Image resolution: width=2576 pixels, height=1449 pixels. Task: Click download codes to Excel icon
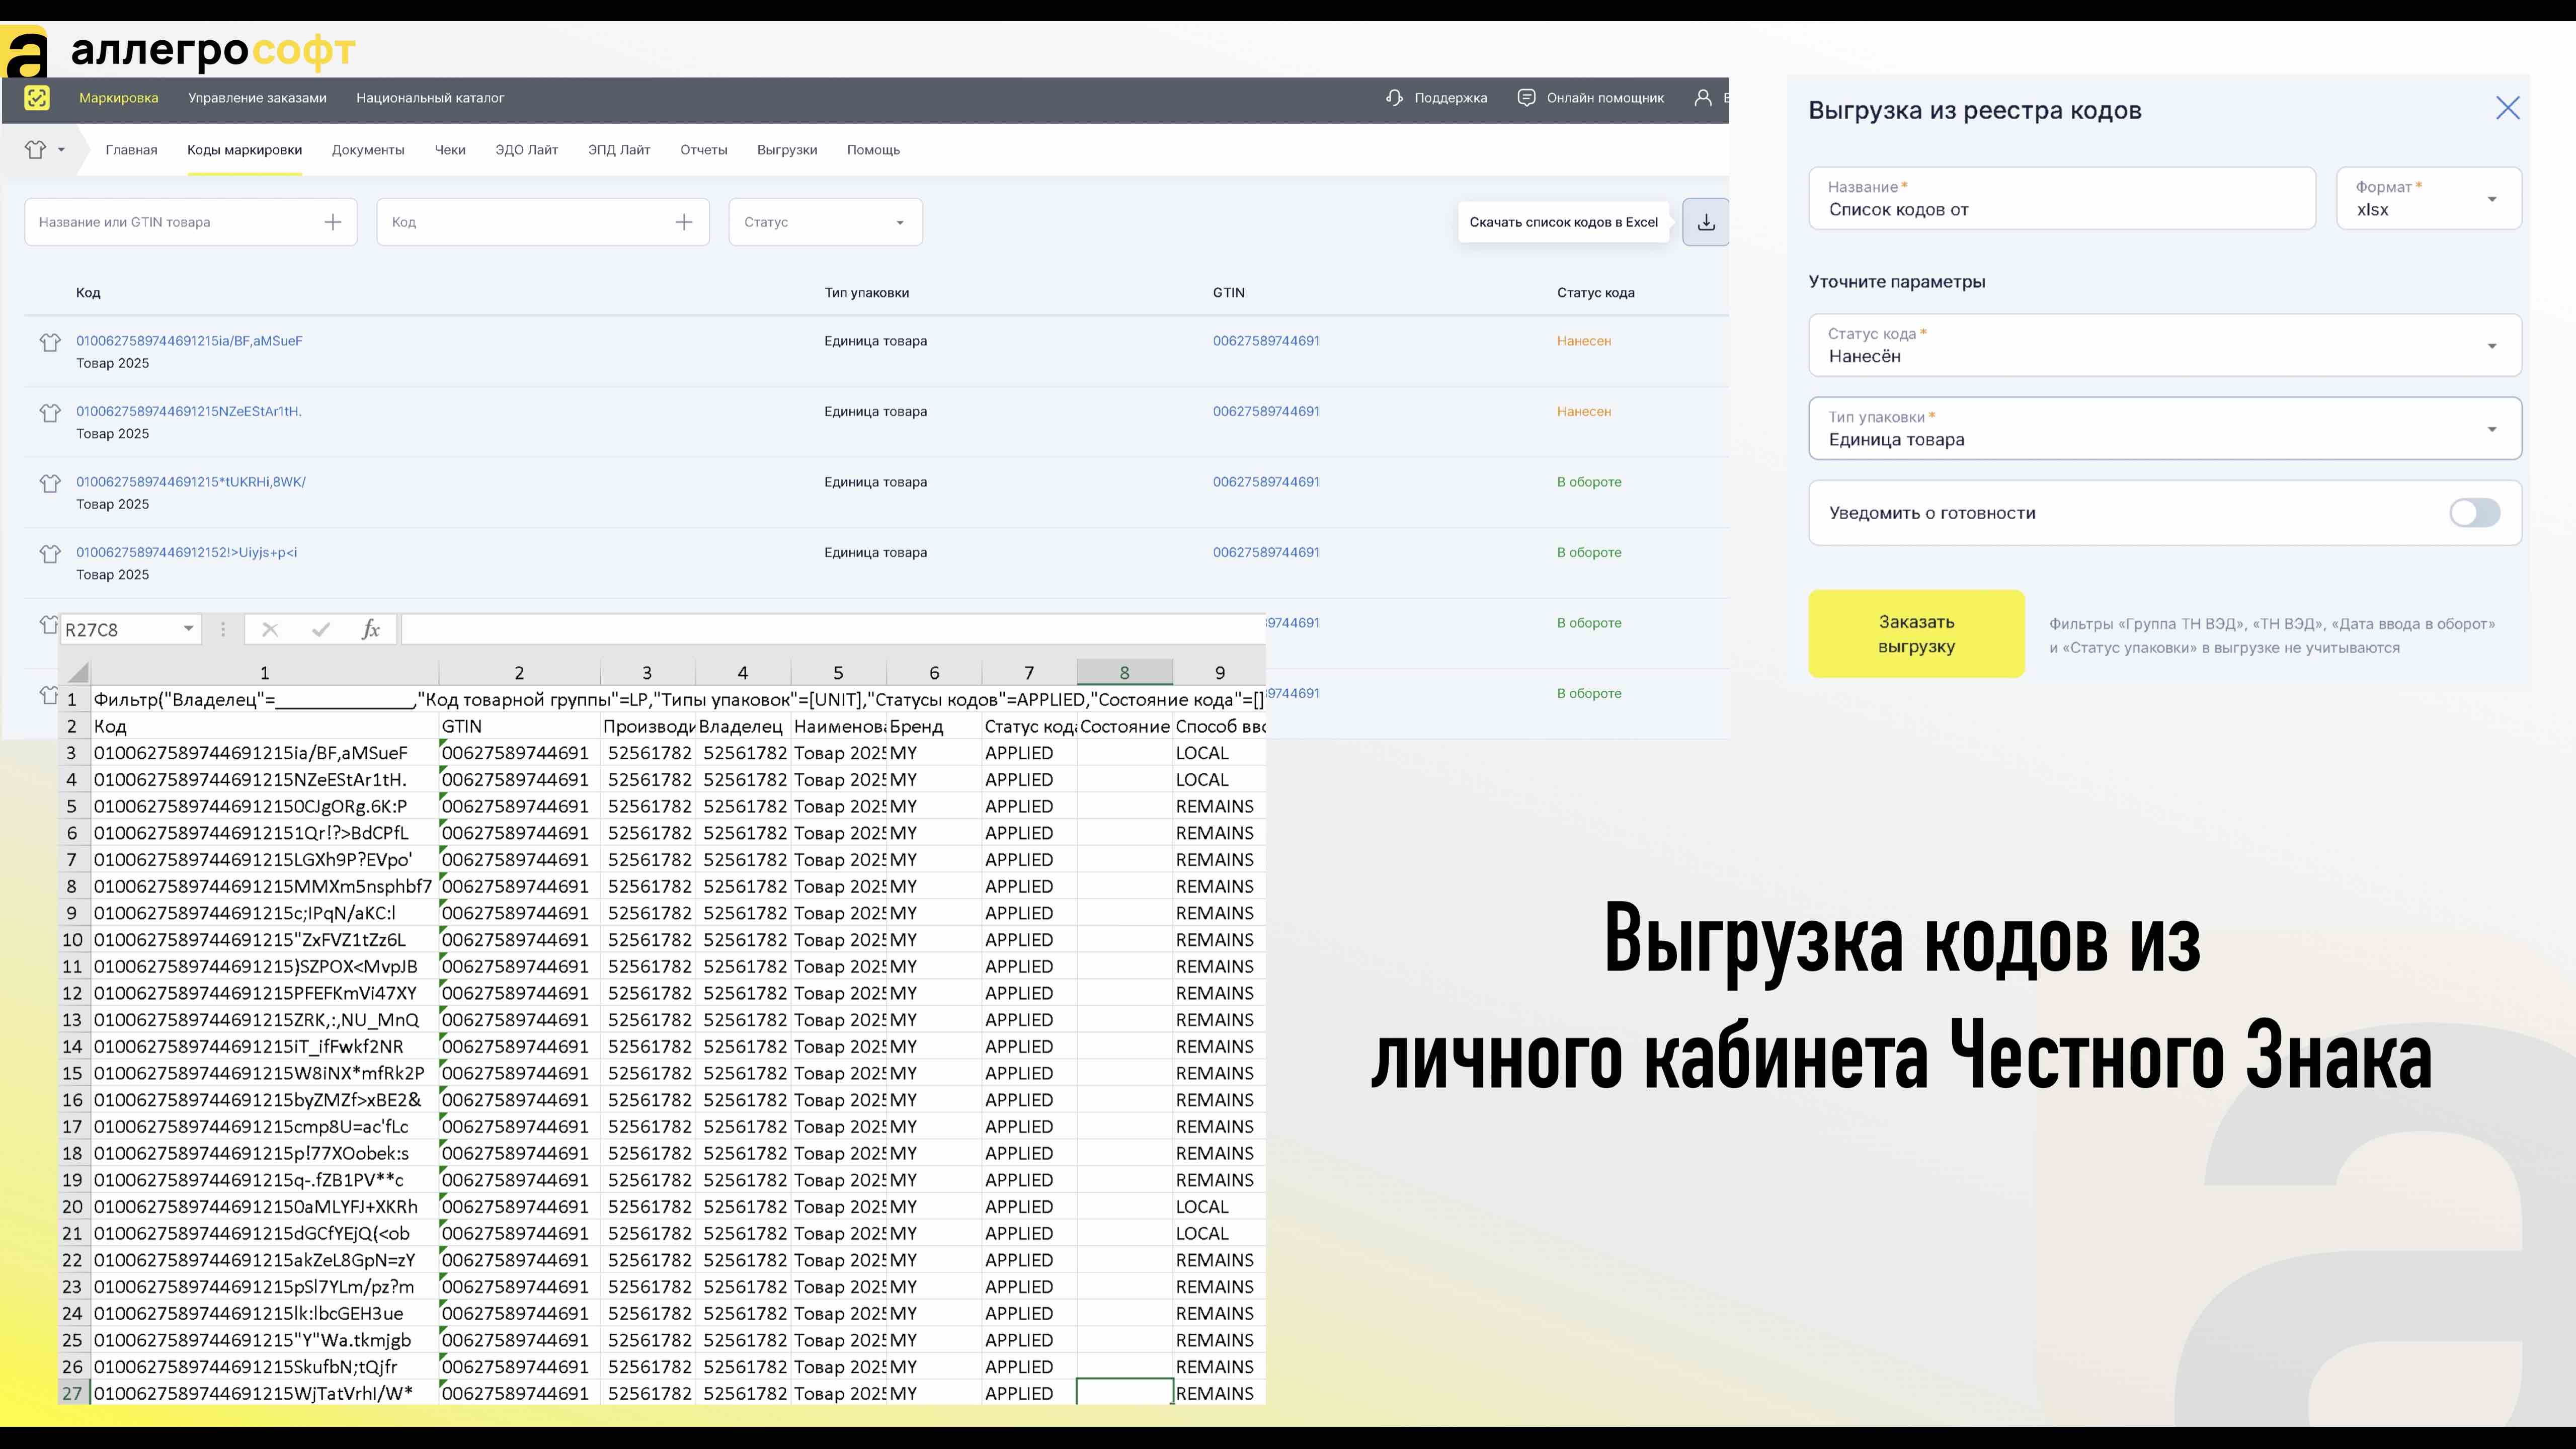pyautogui.click(x=1706, y=222)
